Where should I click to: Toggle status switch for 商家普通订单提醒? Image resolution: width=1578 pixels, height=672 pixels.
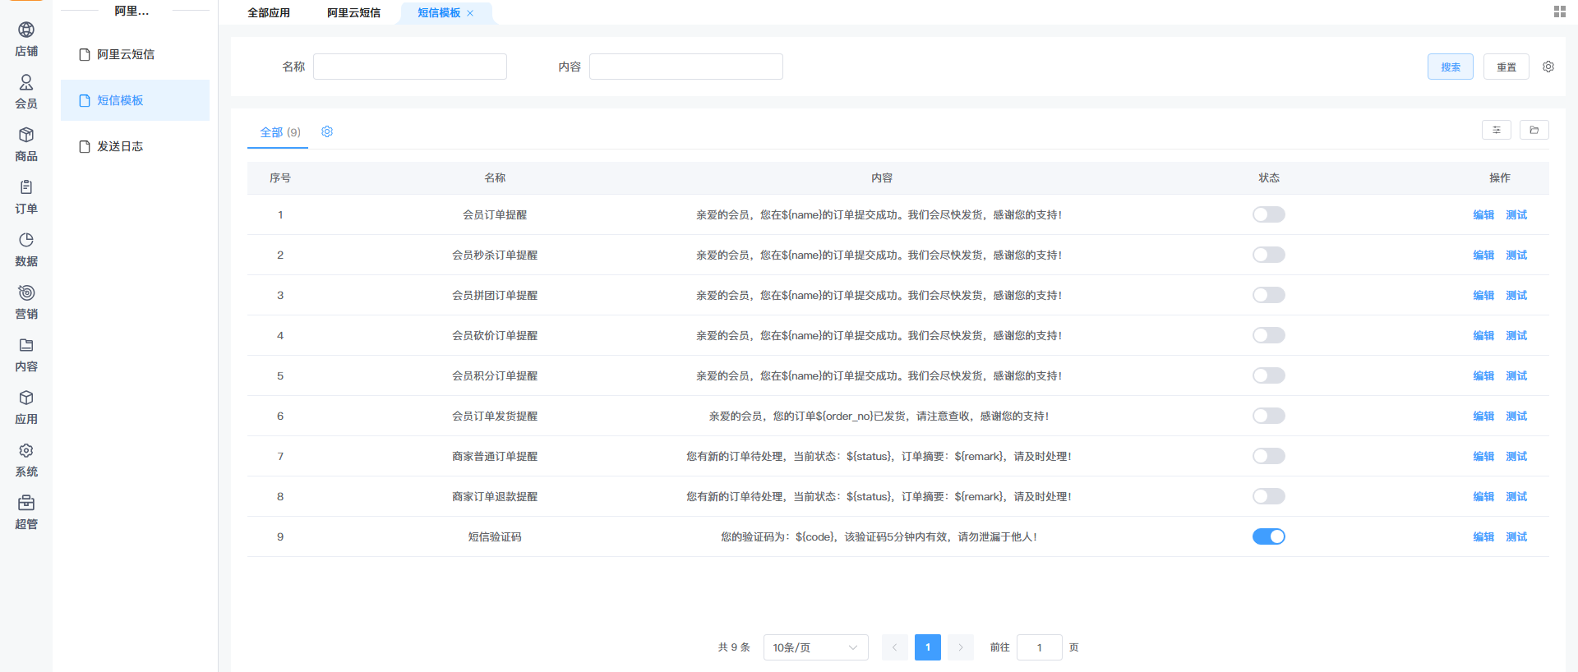(x=1269, y=456)
